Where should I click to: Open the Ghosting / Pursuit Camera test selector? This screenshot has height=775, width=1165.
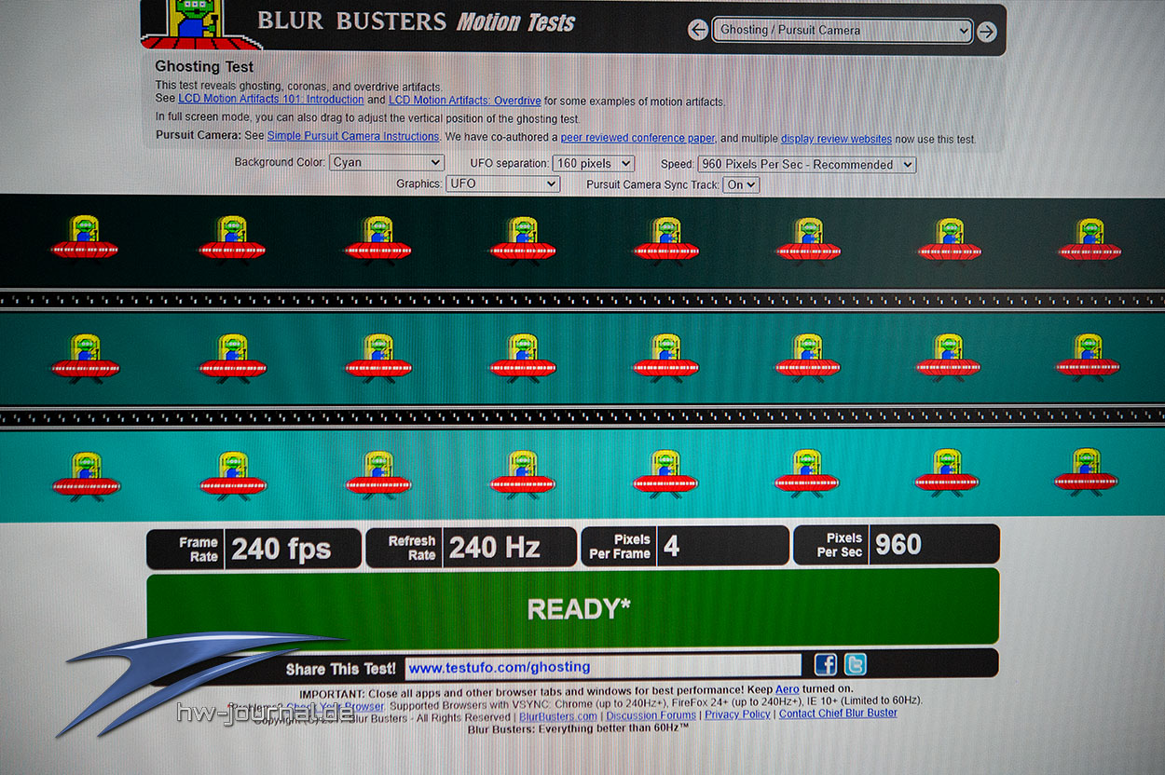843,31
